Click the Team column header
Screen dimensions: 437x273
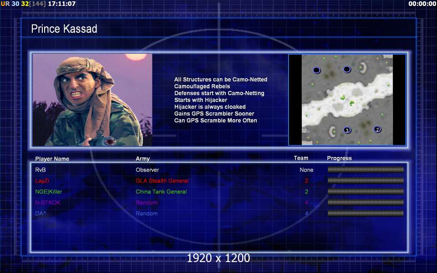(x=301, y=158)
